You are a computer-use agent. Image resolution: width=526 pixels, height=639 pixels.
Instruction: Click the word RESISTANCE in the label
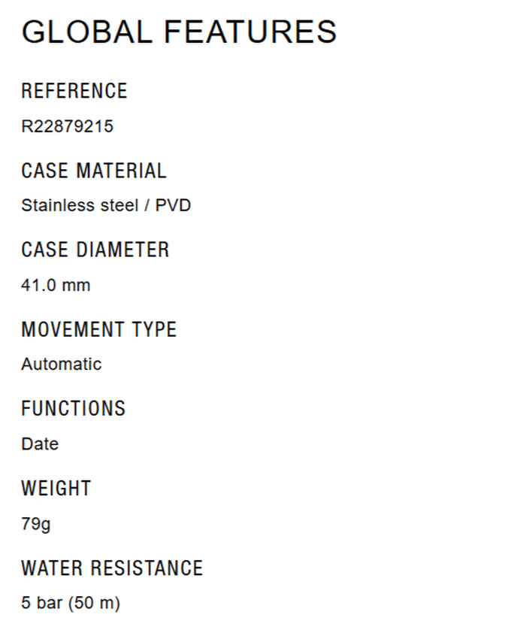[147, 568]
